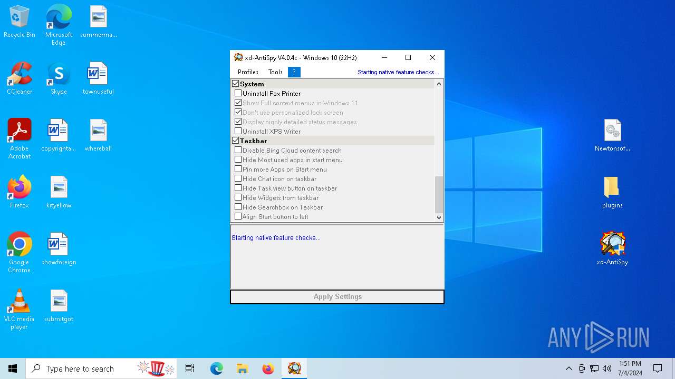Click the taskbar search box
Image resolution: width=675 pixels, height=379 pixels.
[101, 368]
